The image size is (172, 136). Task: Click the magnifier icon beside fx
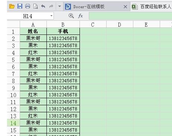71,16
